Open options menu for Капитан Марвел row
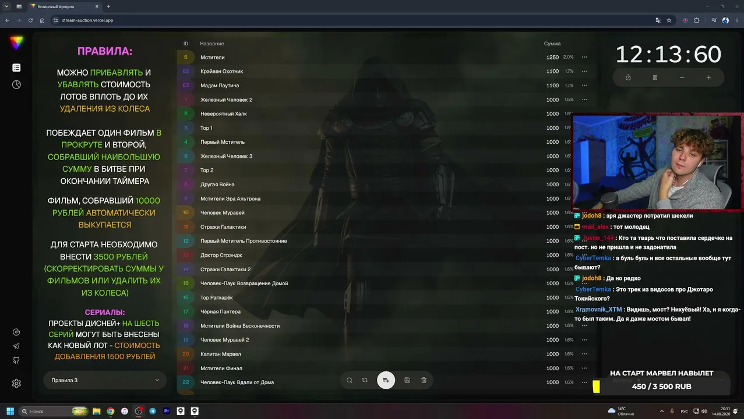Screen dimensions: 744x419 [x=584, y=354]
